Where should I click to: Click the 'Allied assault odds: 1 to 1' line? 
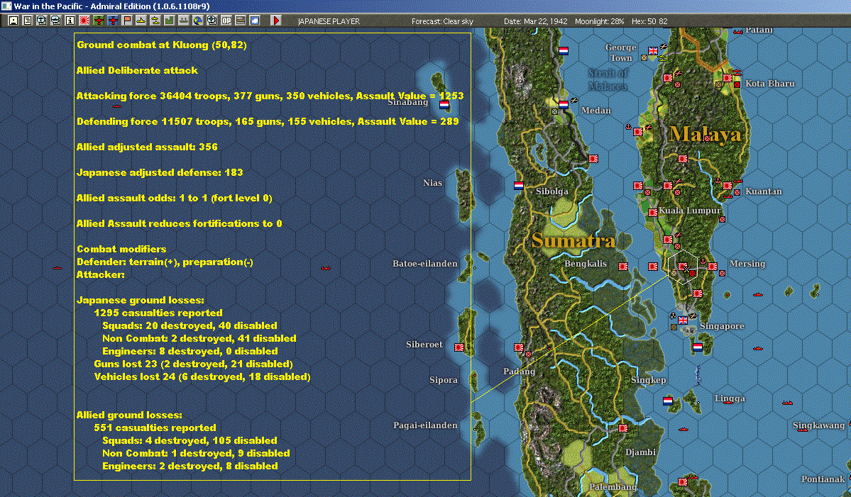click(174, 198)
